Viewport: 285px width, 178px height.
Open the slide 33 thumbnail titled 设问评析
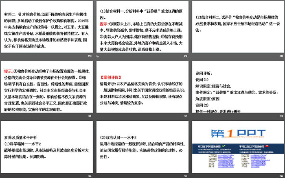pos(237,87)
